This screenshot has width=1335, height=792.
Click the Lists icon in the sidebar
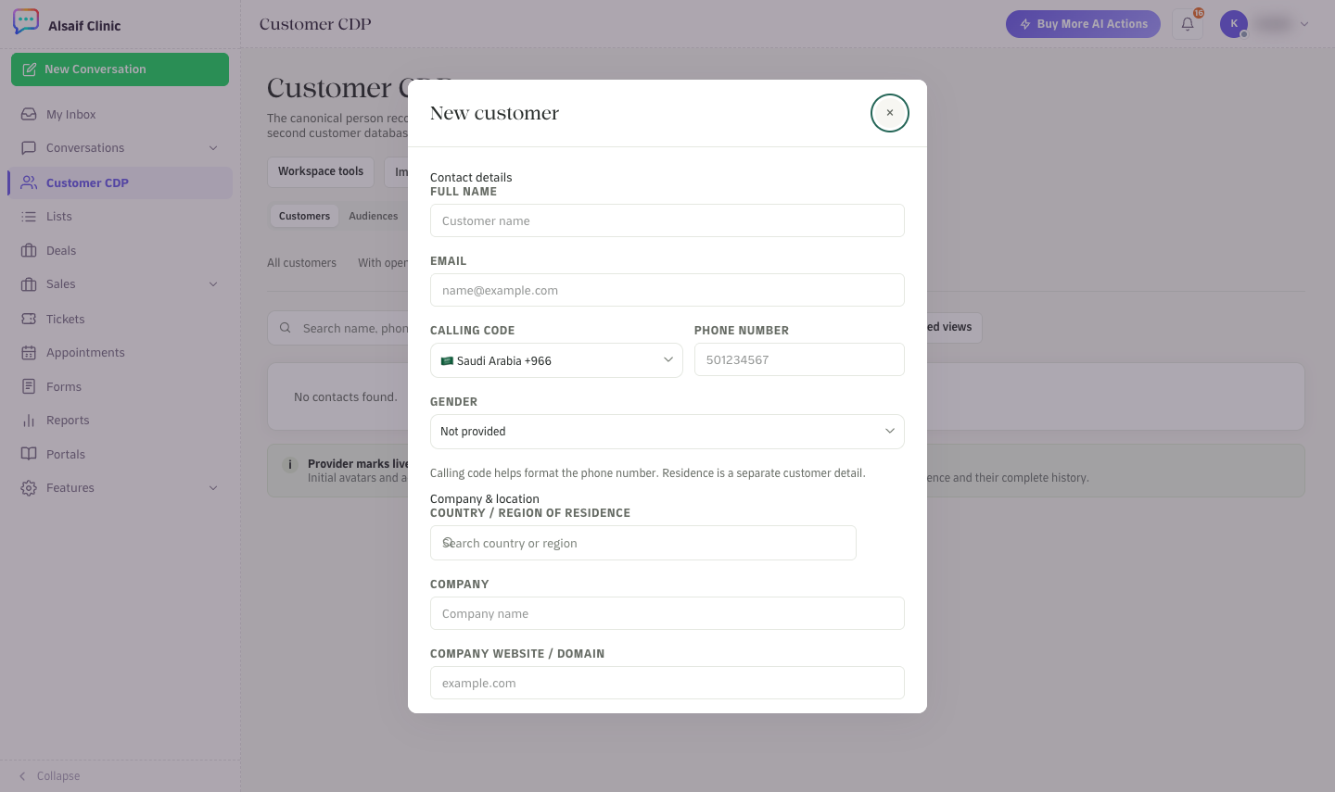[x=29, y=216]
